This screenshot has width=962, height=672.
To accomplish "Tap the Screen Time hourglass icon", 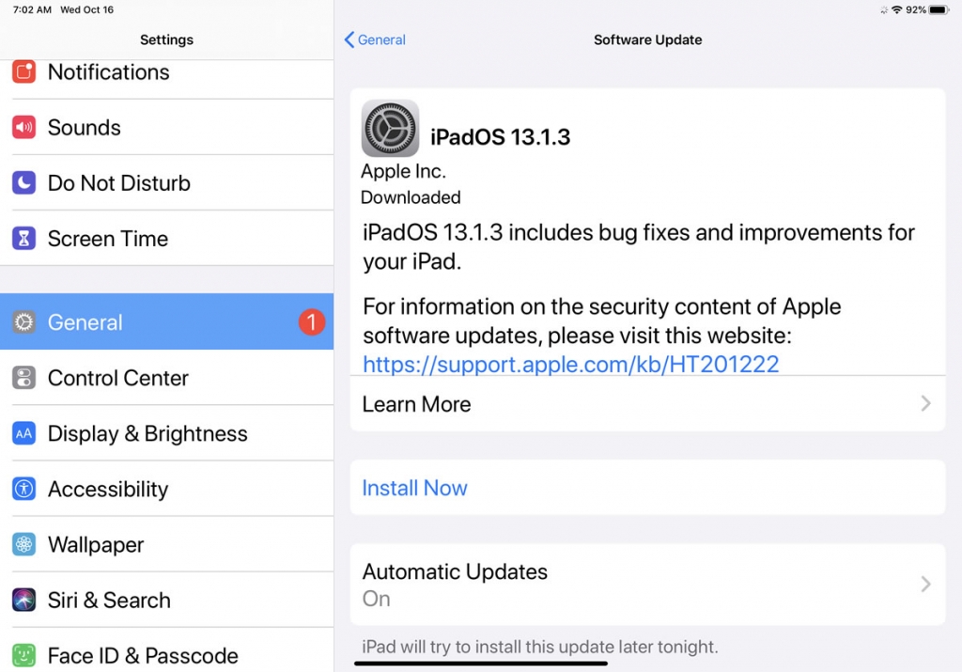I will tap(23, 239).
